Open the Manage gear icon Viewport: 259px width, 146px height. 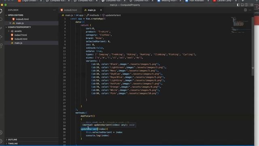1,141
